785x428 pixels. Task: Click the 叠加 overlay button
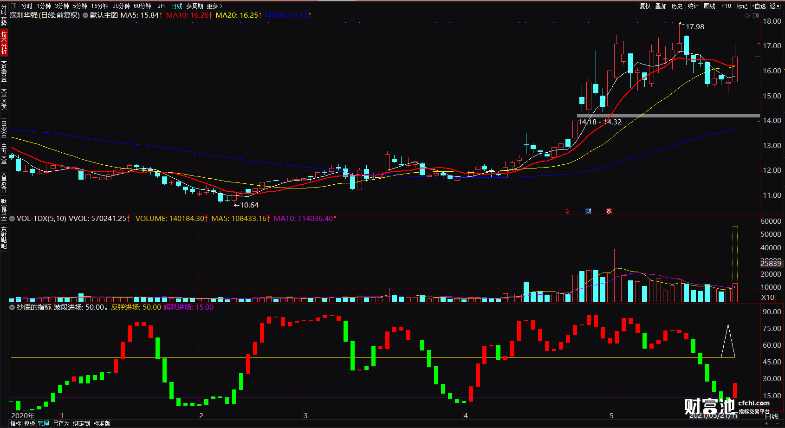(x=661, y=6)
